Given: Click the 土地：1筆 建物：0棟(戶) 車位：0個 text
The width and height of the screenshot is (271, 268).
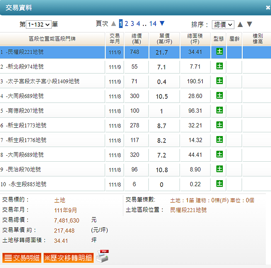Looking at the screenshot, I should pyautogui.click(x=212, y=200).
